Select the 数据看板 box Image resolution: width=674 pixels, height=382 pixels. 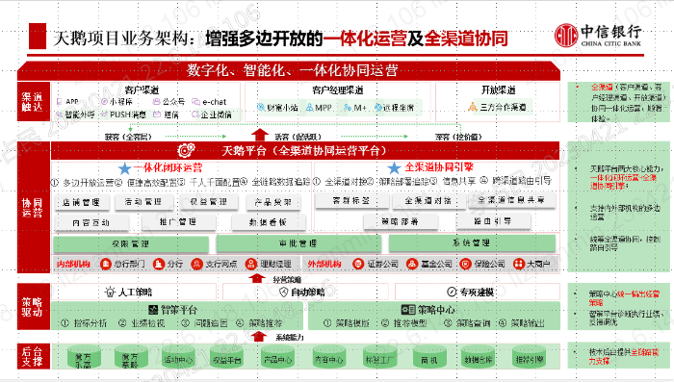pos(268,222)
